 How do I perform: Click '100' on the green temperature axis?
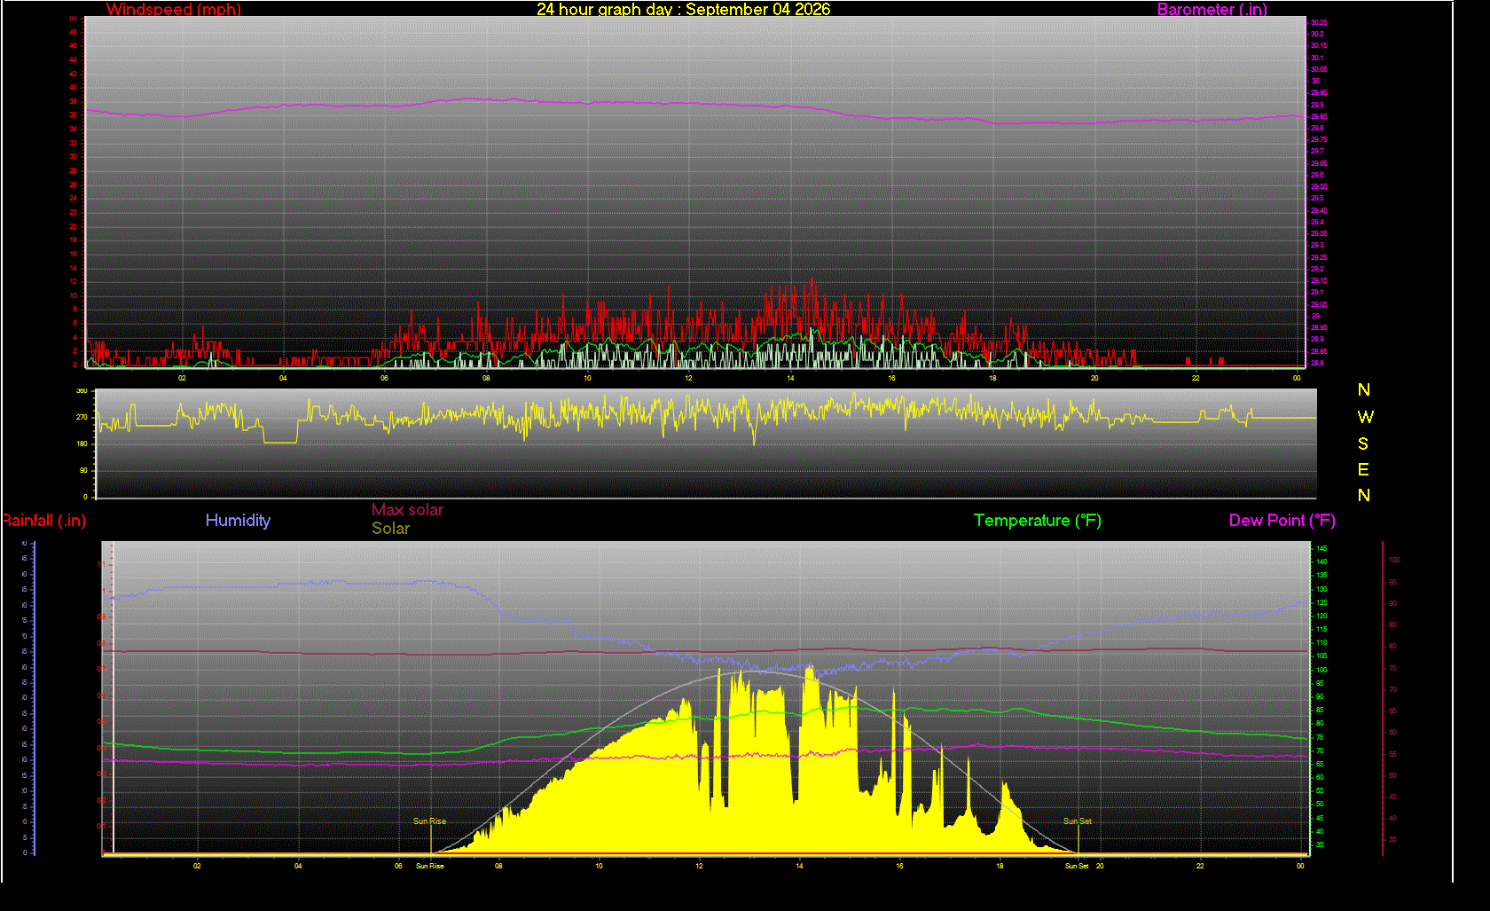coord(1321,670)
